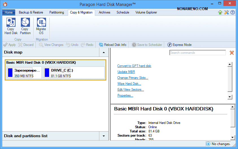Launch the Migrate OS tool

coord(41,23)
